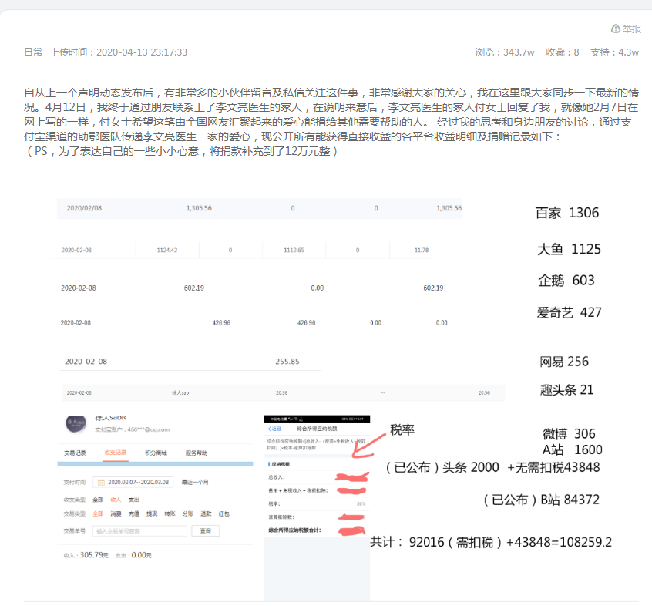Open the 积分商城 tab
This screenshot has height=606, width=652.
pos(156,453)
